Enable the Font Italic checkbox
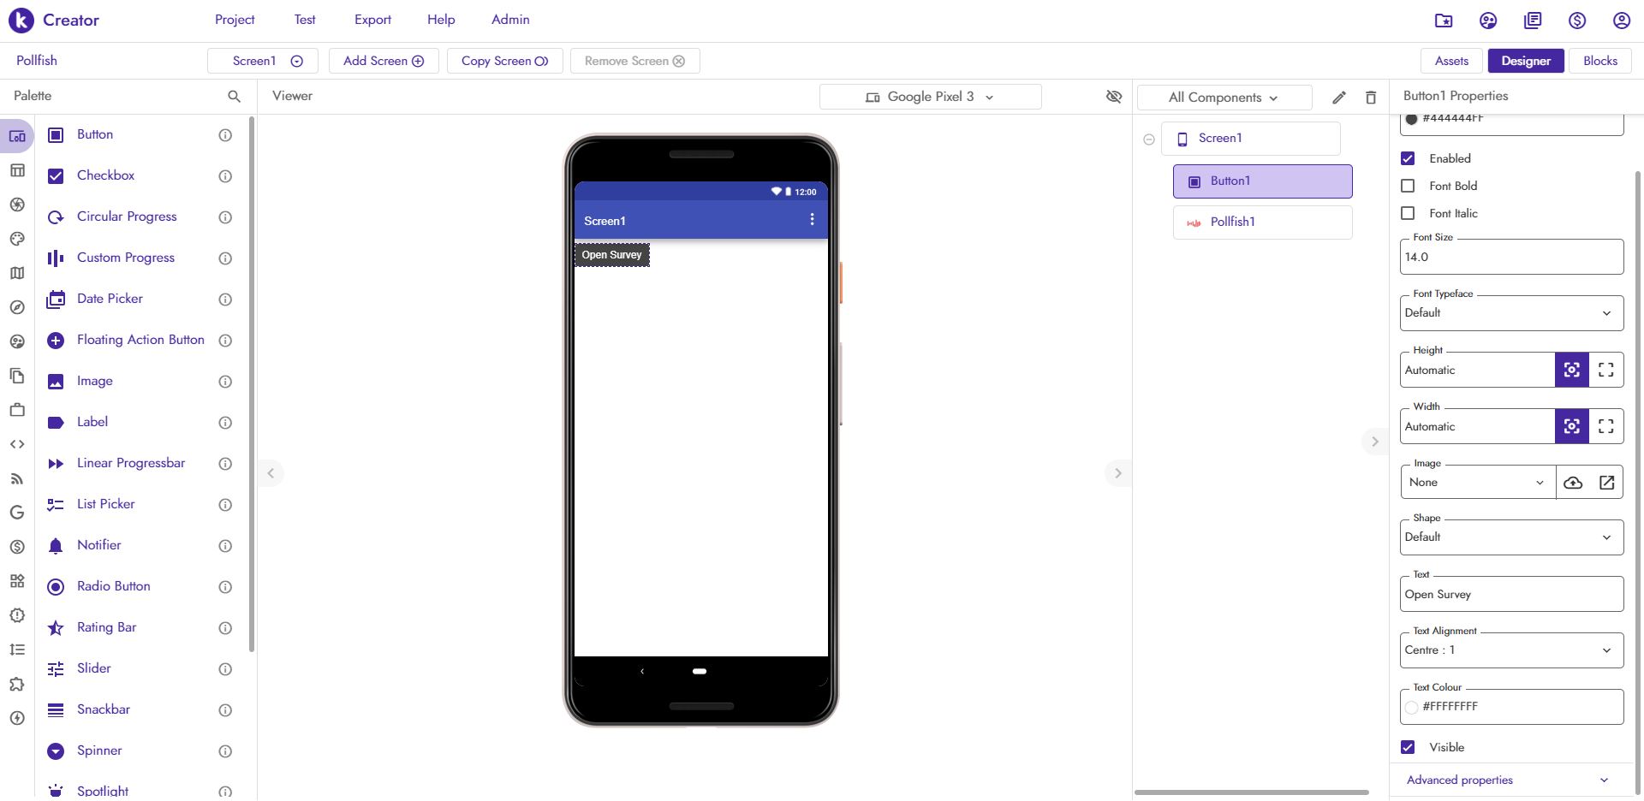This screenshot has width=1644, height=801. pyautogui.click(x=1408, y=213)
